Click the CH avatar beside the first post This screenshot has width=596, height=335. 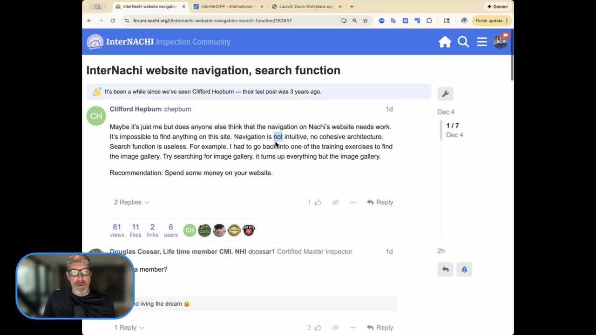pos(96,116)
